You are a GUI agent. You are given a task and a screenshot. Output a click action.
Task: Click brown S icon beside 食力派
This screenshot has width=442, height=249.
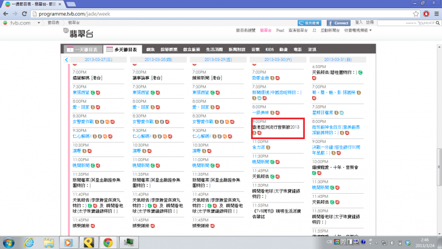tap(268, 148)
